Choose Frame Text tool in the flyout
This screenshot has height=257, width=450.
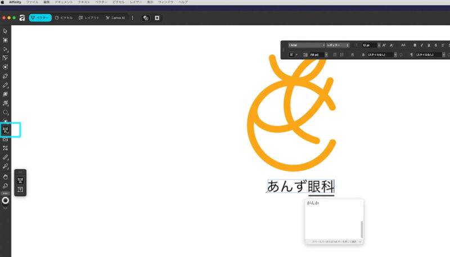click(x=20, y=190)
